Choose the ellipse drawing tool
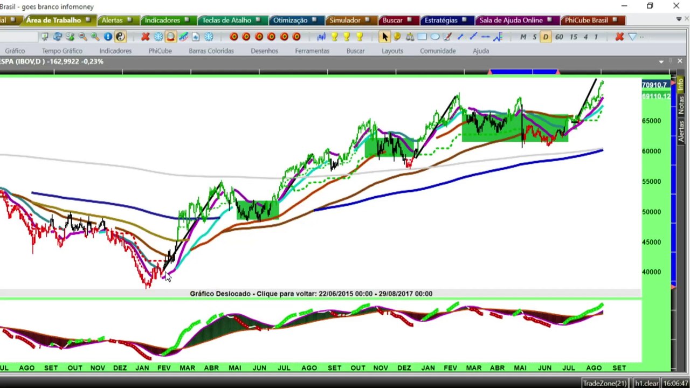 [x=435, y=37]
